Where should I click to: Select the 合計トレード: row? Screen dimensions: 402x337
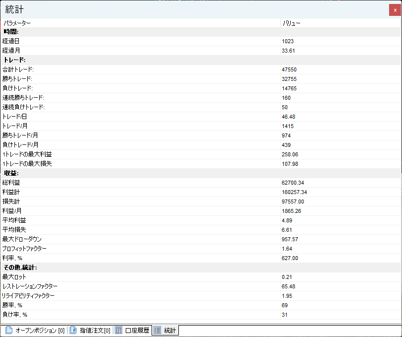(x=201, y=69)
